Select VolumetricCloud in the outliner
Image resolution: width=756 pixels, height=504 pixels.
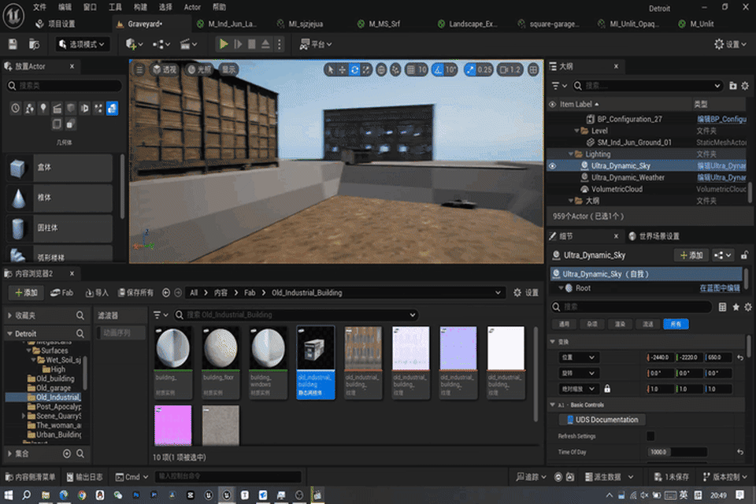pyautogui.click(x=617, y=189)
